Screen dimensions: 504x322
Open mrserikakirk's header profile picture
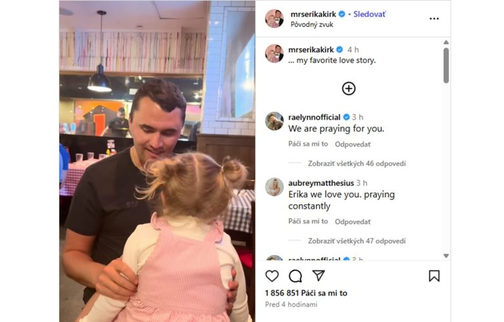274,18
